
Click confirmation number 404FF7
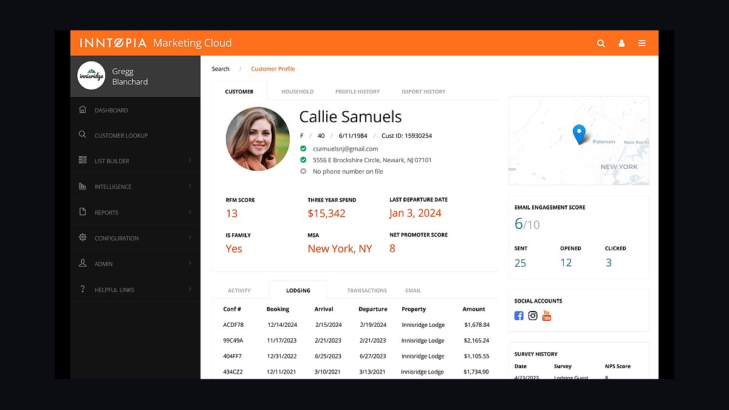tap(233, 357)
